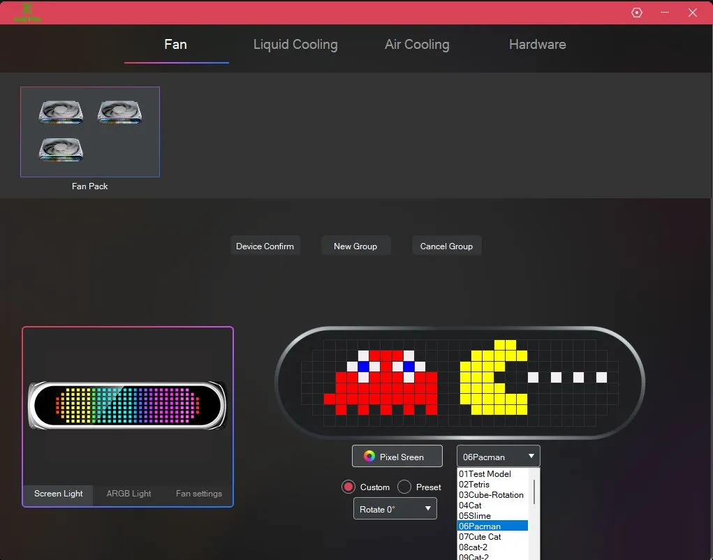Click the Device Confirm button
Screen dimensions: 713x560
pos(265,246)
